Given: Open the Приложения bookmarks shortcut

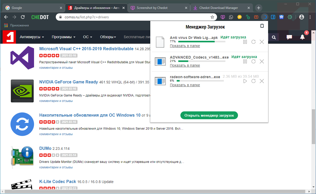Looking at the screenshot, I should tap(16, 25).
